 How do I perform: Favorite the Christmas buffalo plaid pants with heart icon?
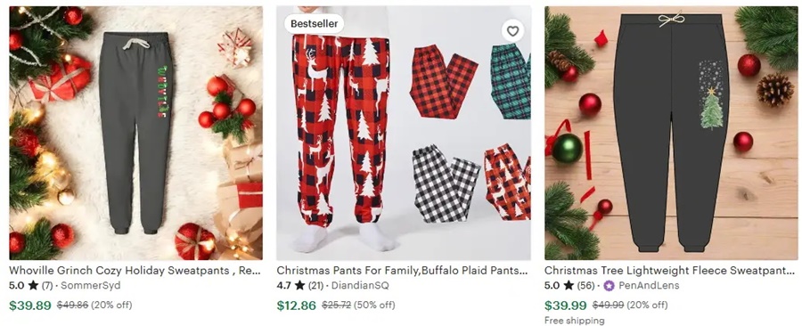click(x=512, y=31)
